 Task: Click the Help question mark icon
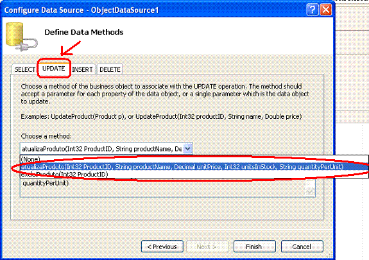(x=313, y=10)
